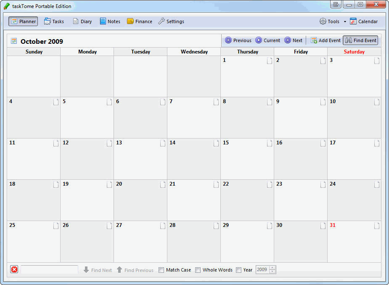Open the Diary section
The image size is (389, 285).
pos(82,21)
